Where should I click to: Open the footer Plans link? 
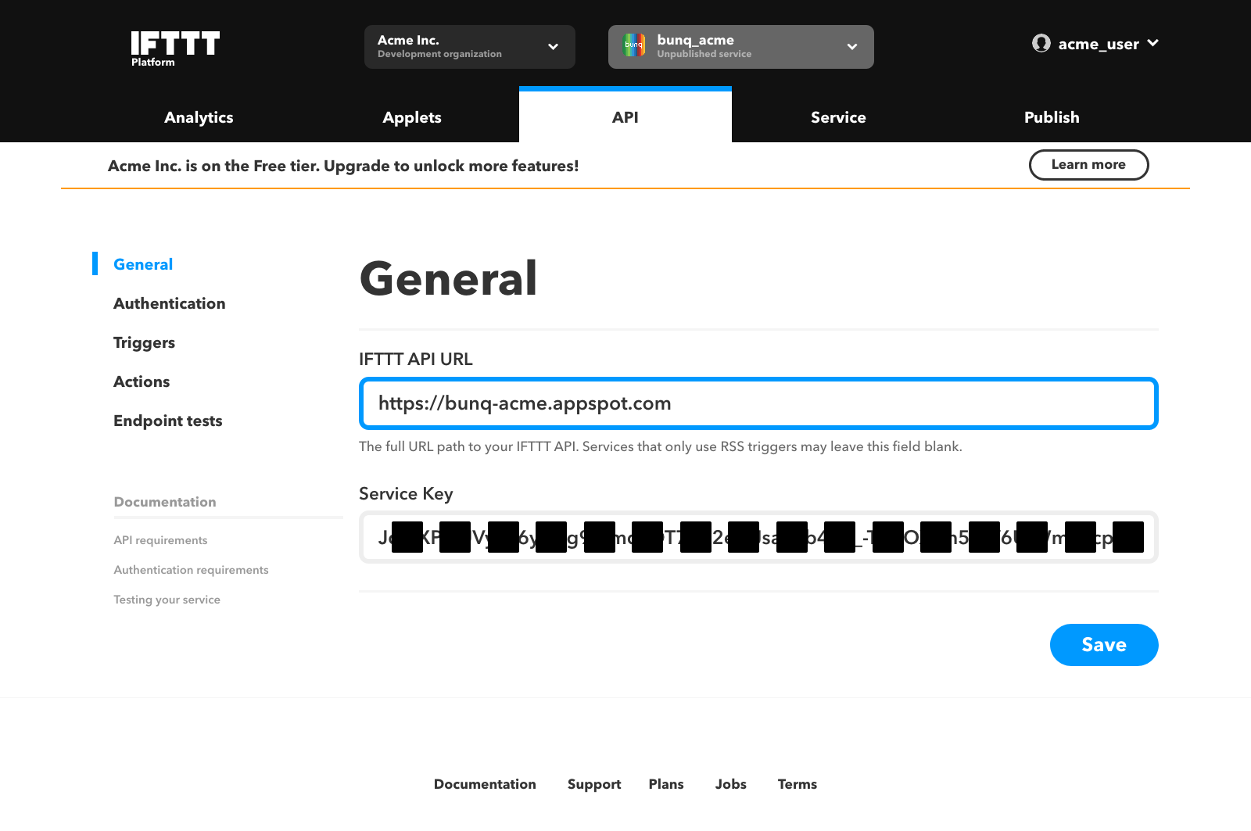pos(666,784)
